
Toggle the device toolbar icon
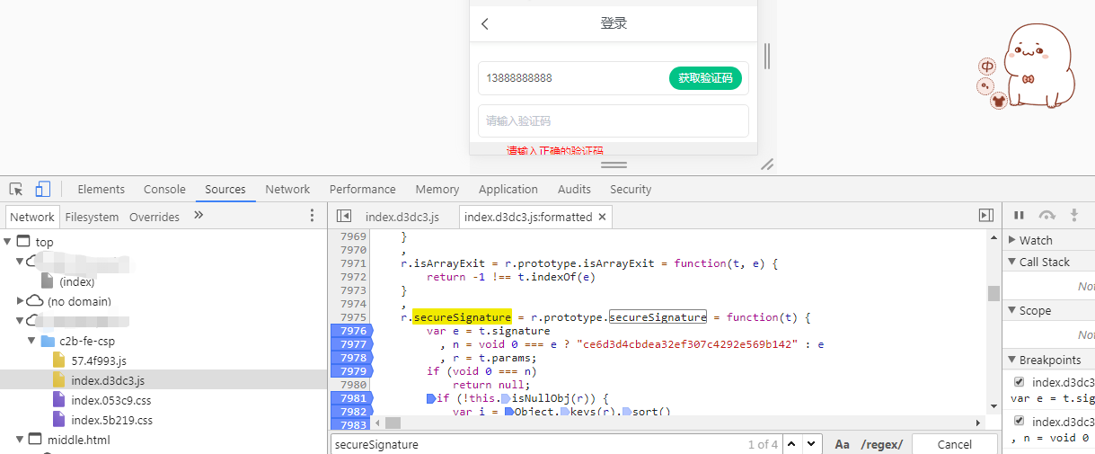(x=42, y=189)
